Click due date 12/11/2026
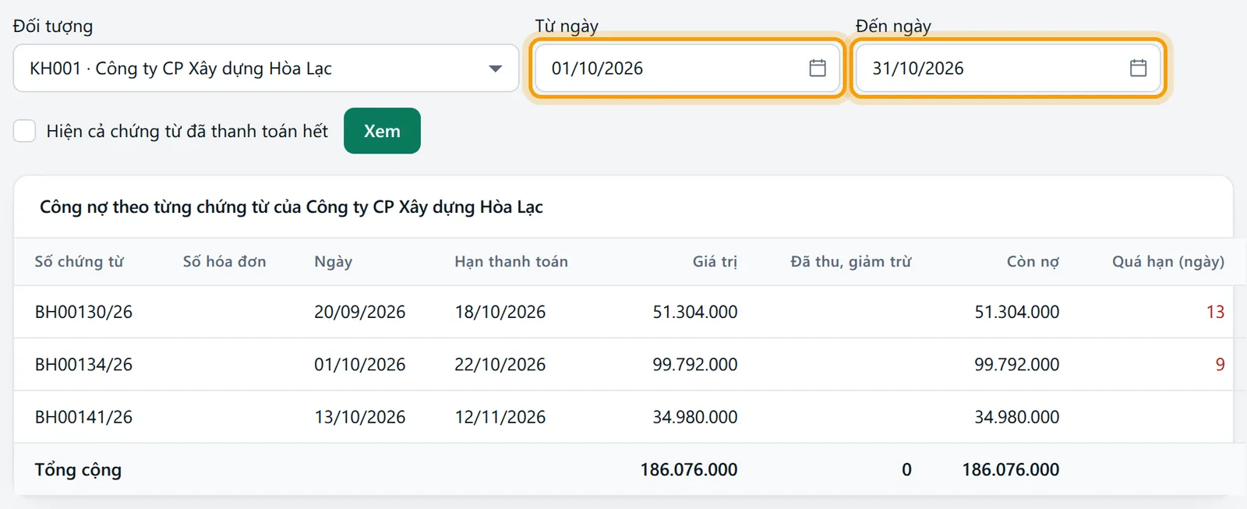The height and width of the screenshot is (509, 1247). coord(500,417)
